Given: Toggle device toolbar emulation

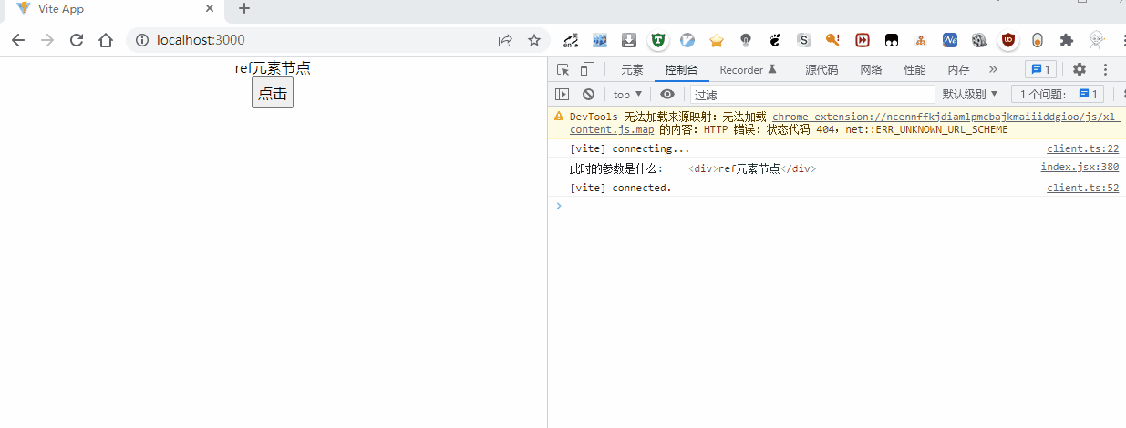Looking at the screenshot, I should click(x=587, y=69).
